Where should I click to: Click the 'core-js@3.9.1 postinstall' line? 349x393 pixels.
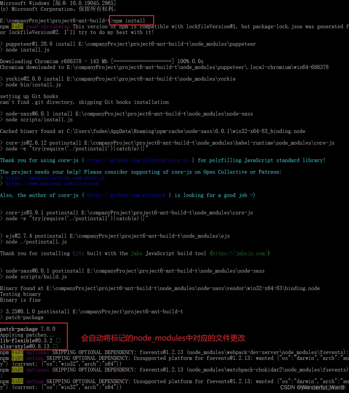pyautogui.click(x=127, y=213)
